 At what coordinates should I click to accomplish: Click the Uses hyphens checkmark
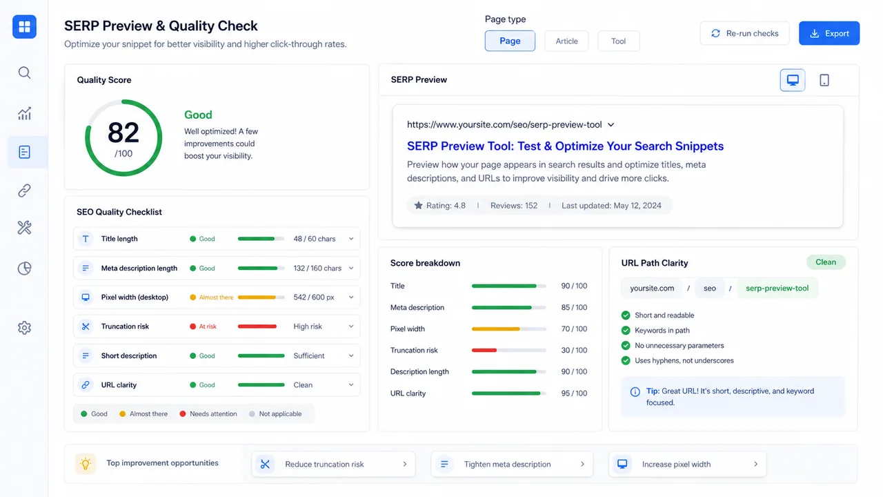(626, 360)
